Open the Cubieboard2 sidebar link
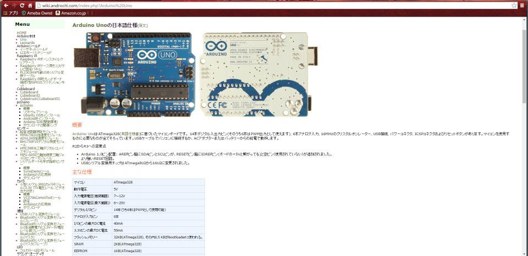The image size is (528, 256). point(30,95)
